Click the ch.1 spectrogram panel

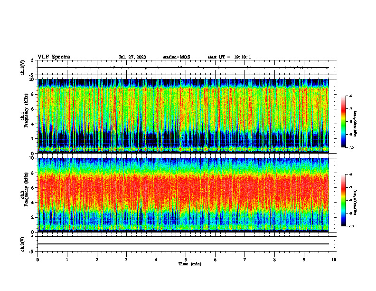point(183,116)
